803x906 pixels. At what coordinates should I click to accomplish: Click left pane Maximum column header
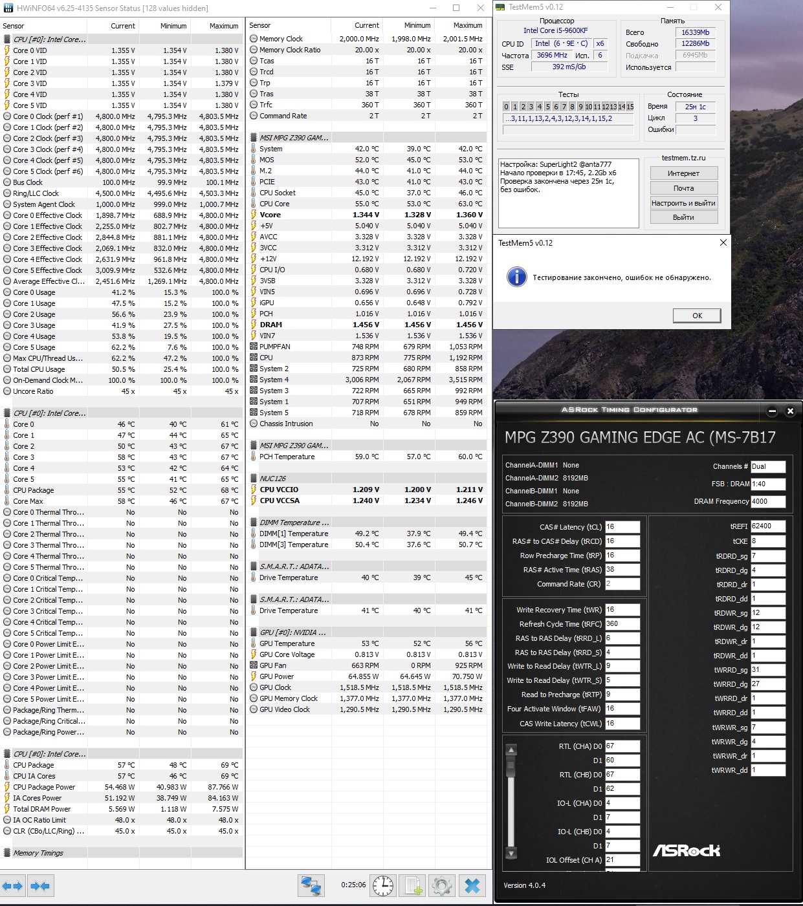pos(216,26)
